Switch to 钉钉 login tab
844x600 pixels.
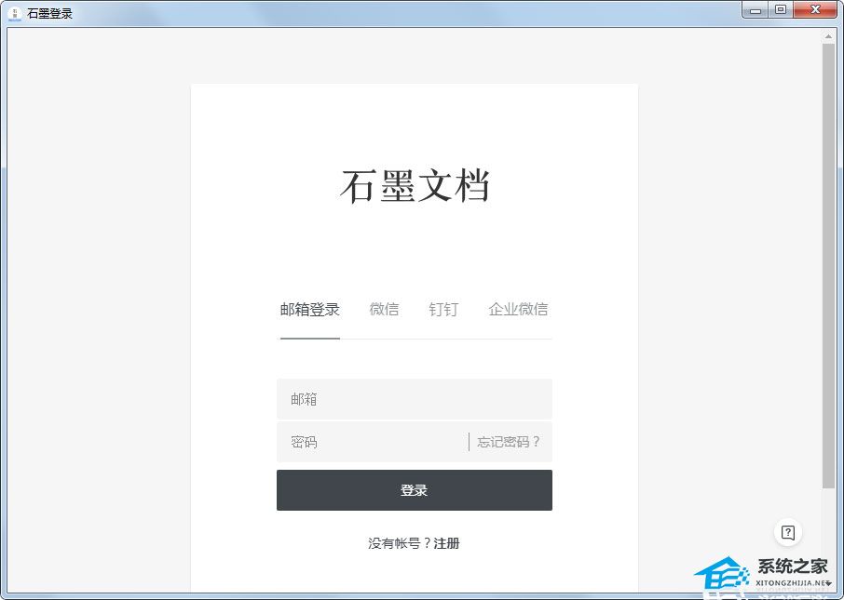click(x=443, y=309)
